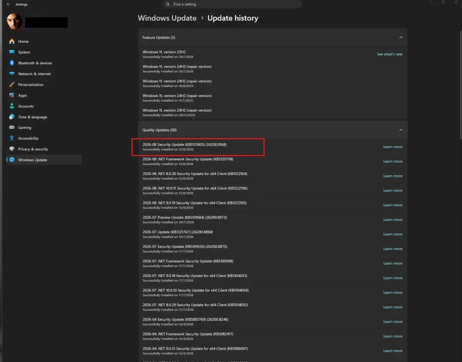Click the user profile picture
Image resolution: width=462 pixels, height=362 pixels.
tap(15, 22)
